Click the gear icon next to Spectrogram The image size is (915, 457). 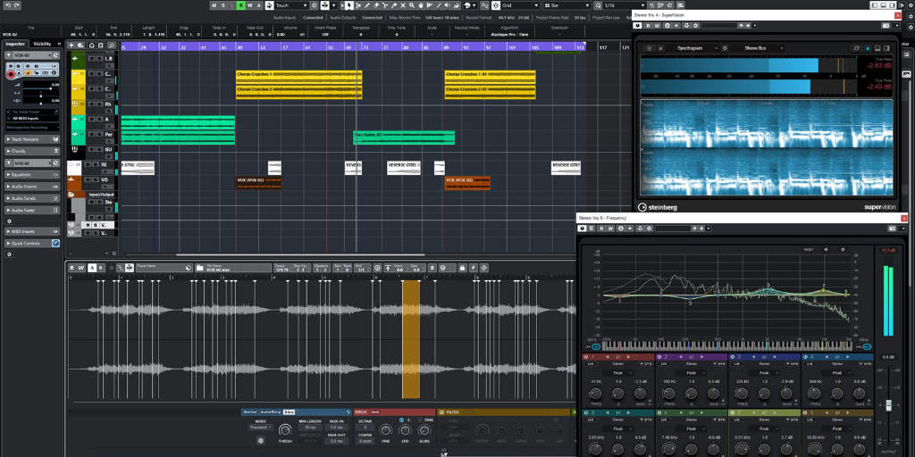coord(725,48)
